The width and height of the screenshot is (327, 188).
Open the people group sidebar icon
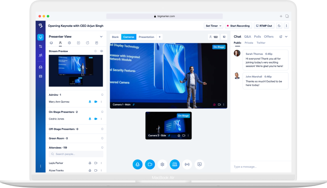(x=40, y=55)
